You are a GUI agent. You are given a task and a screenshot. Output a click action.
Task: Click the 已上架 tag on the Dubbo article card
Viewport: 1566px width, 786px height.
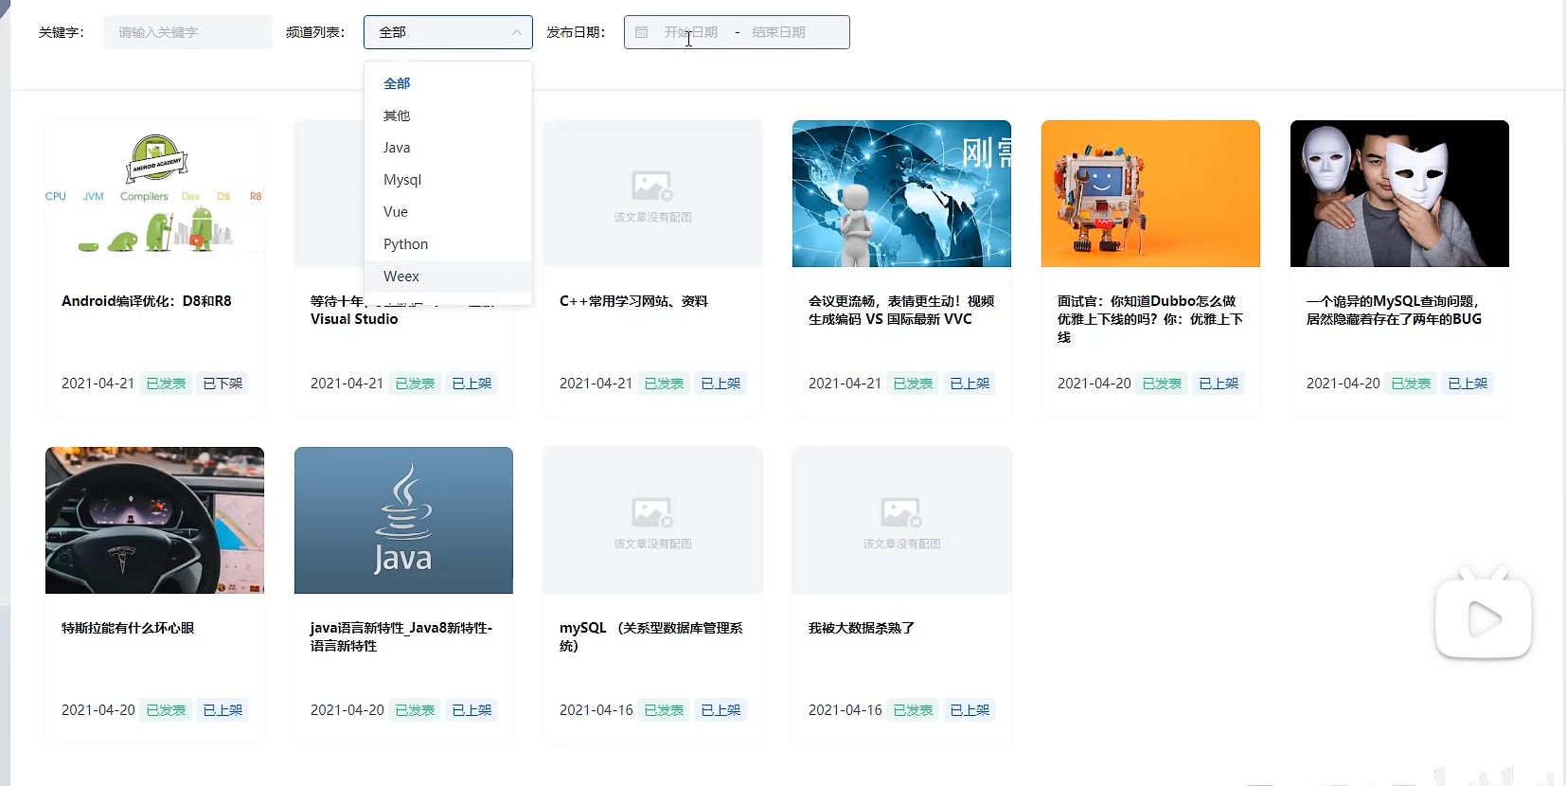pos(1219,384)
